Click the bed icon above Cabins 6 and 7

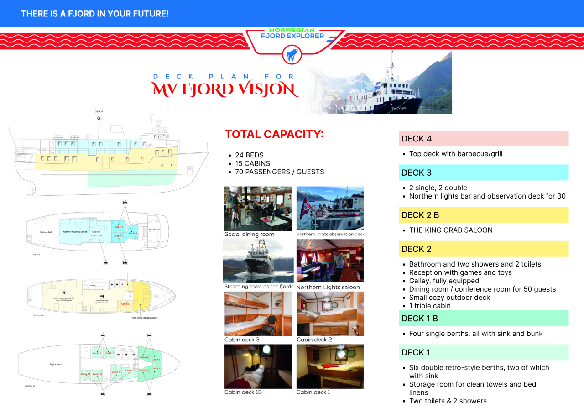click(x=103, y=334)
